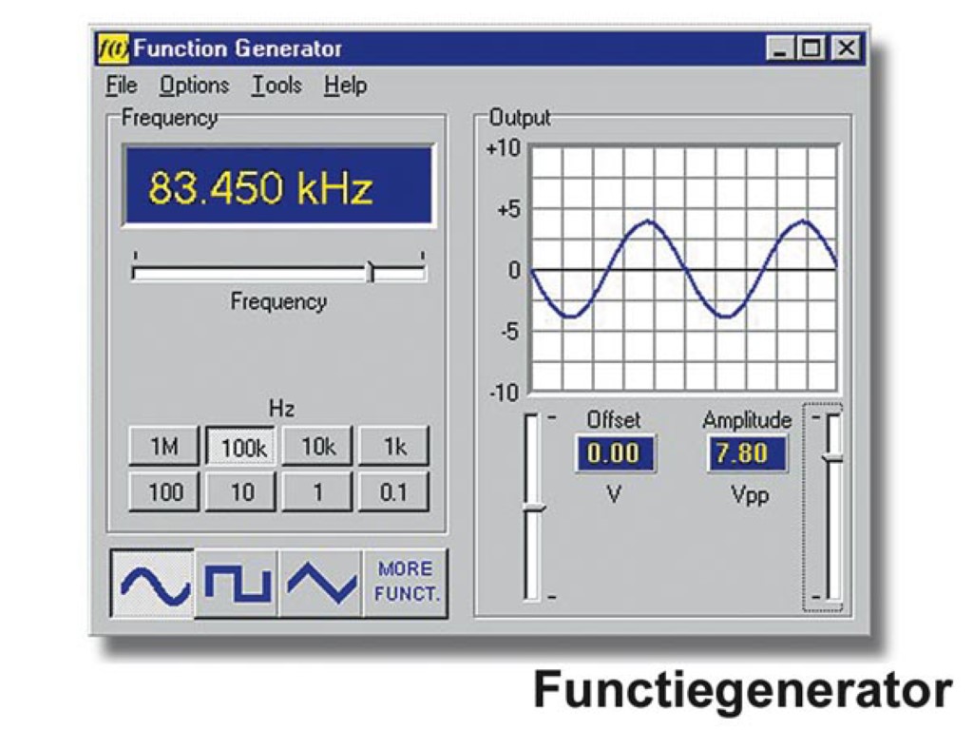Select the square wave waveform

click(237, 583)
